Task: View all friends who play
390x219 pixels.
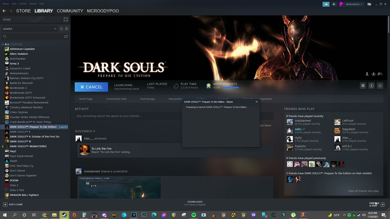Action: [363, 191]
